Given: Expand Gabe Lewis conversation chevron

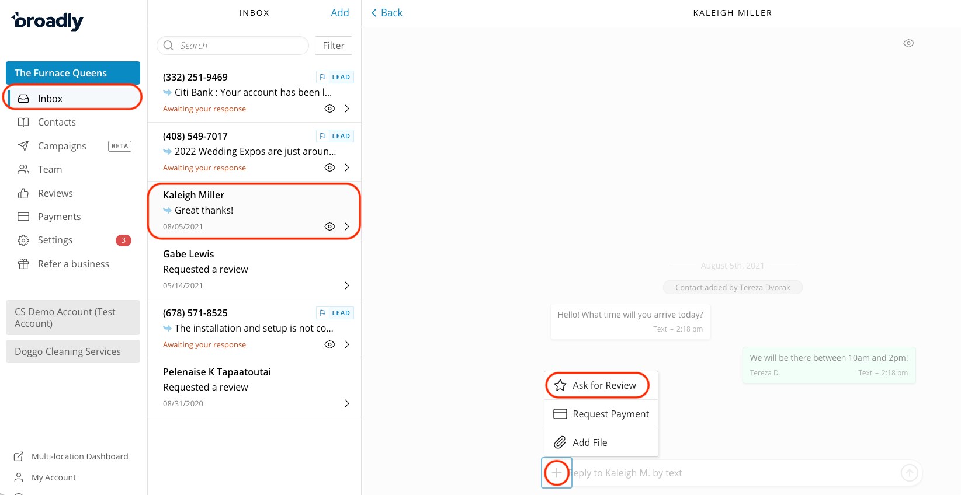Looking at the screenshot, I should [347, 285].
